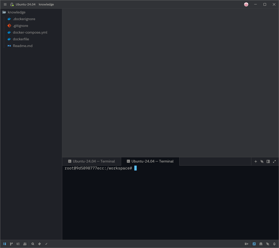
Task: Maximize the editor window
Action: click(x=265, y=4)
